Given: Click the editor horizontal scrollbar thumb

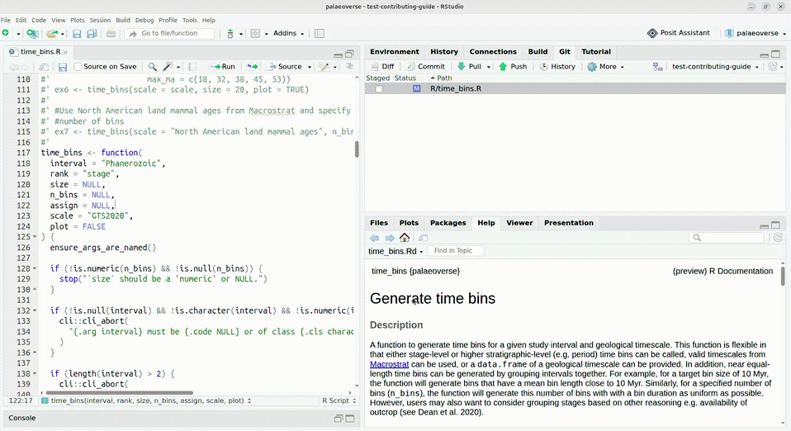Looking at the screenshot, I should [120, 392].
